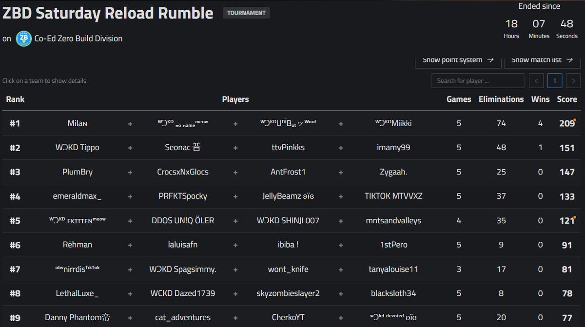Select player WCKD Miikki
This screenshot has width=585, height=327.
393,123
